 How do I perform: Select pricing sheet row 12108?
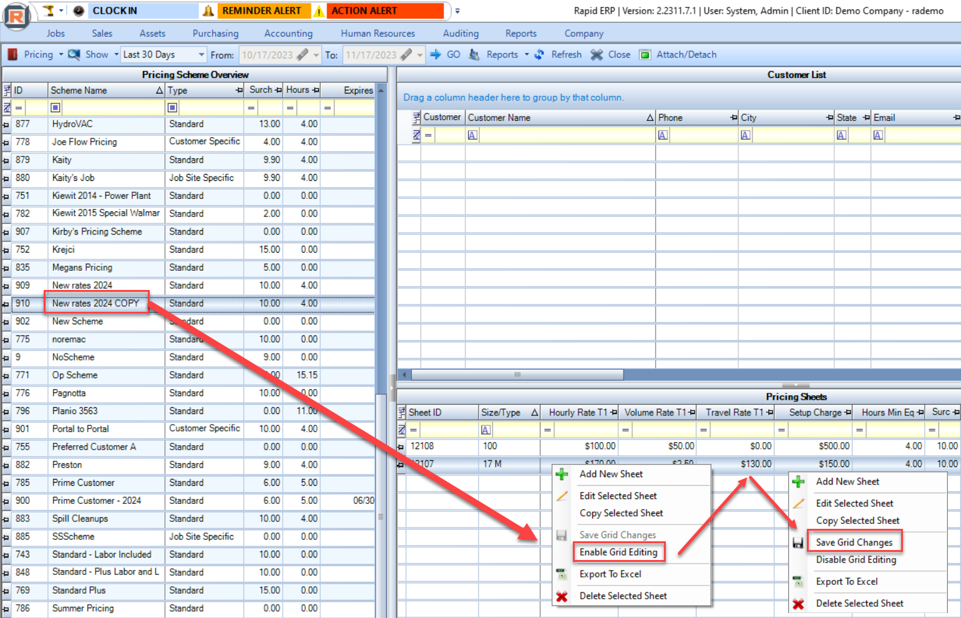coord(678,447)
